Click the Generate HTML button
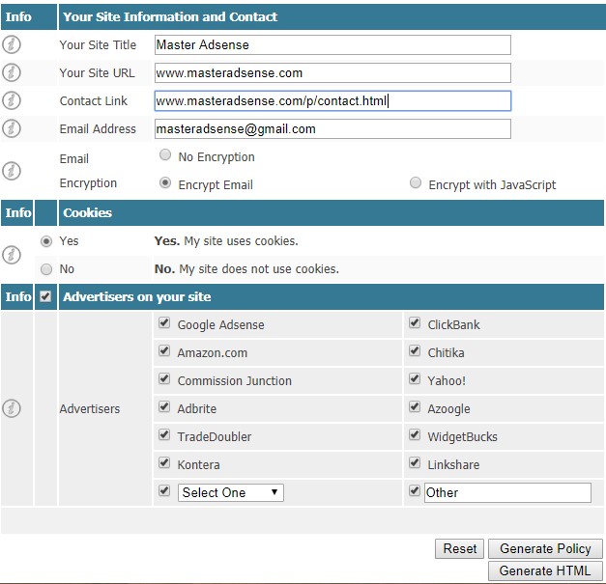Viewport: 606px width, 584px height. [x=545, y=570]
